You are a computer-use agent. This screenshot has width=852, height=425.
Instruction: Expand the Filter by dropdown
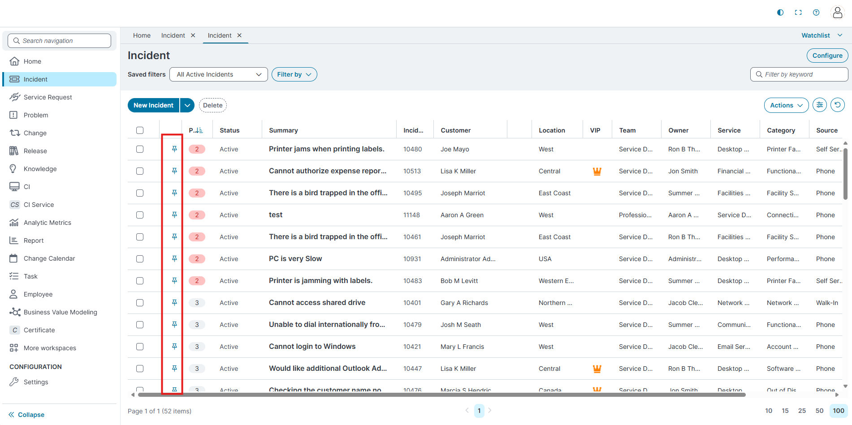[x=294, y=74]
